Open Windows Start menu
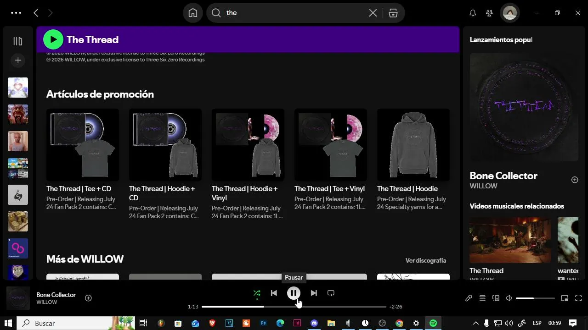The width and height of the screenshot is (588, 330). click(8, 323)
